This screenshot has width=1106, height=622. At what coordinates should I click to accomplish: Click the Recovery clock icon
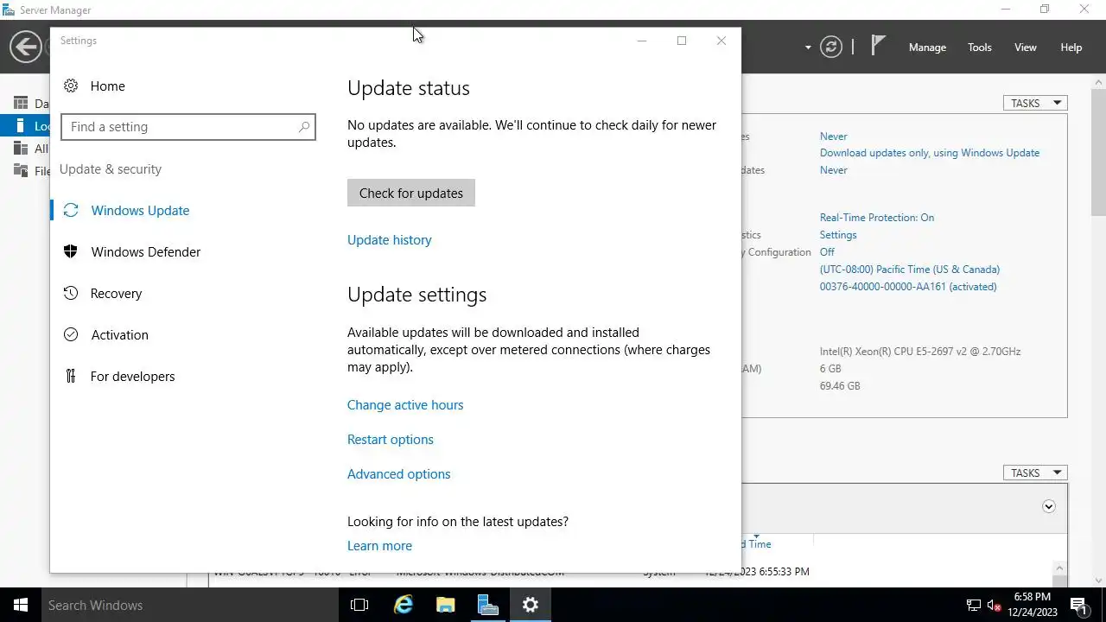71,293
